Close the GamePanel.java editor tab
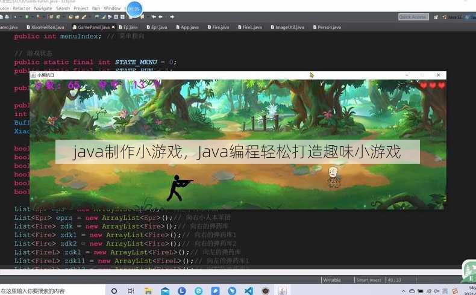476x295 pixels. [x=113, y=27]
